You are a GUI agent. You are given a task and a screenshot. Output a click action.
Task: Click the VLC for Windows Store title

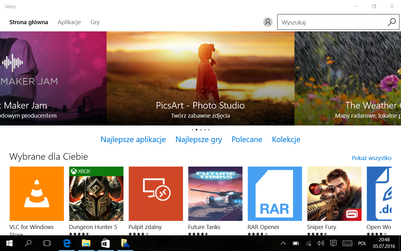tap(32, 230)
